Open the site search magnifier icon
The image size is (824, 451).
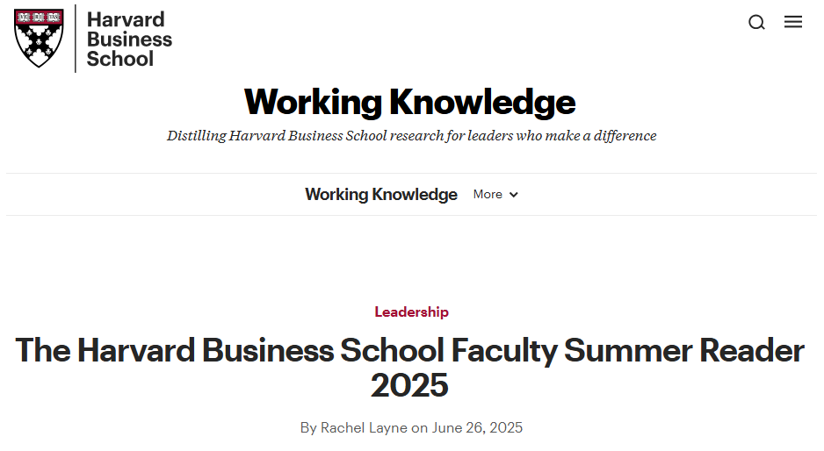pyautogui.click(x=756, y=22)
